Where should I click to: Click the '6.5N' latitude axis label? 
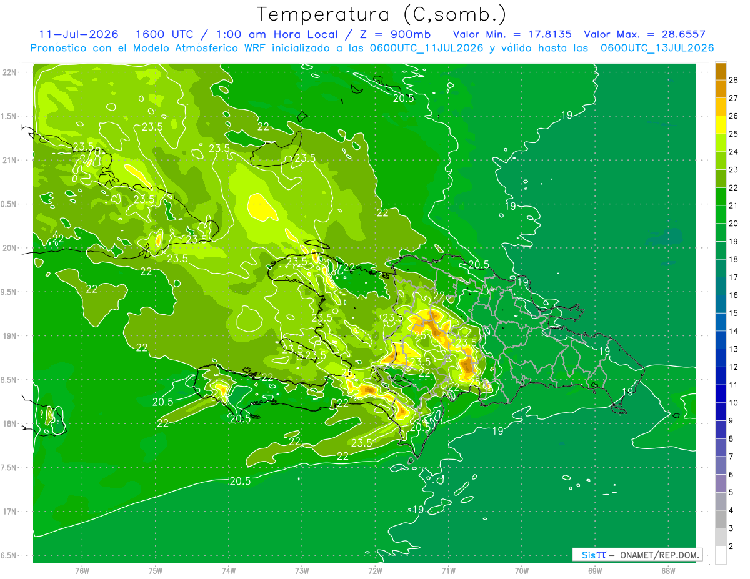[x=10, y=555]
